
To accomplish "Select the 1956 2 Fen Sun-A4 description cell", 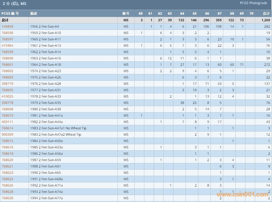I will 45,27.
